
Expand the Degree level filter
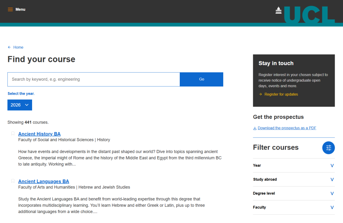point(332,193)
